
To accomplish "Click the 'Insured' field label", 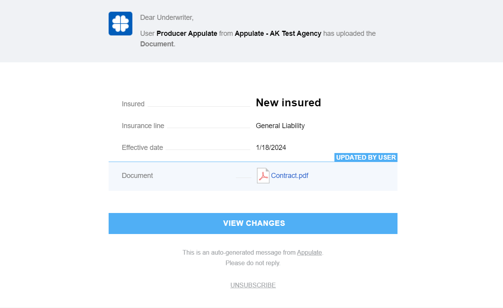I will [133, 104].
